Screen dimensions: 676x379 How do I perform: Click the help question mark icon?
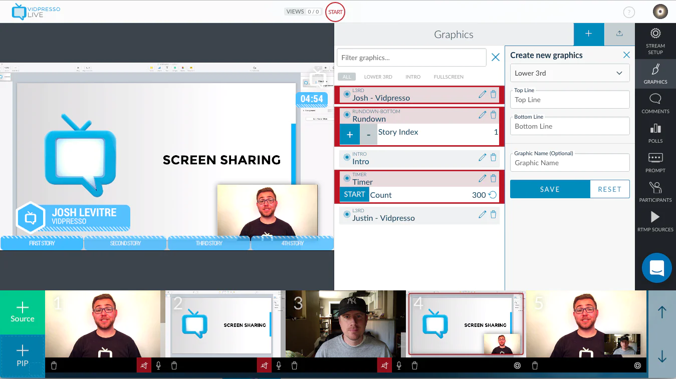click(628, 13)
